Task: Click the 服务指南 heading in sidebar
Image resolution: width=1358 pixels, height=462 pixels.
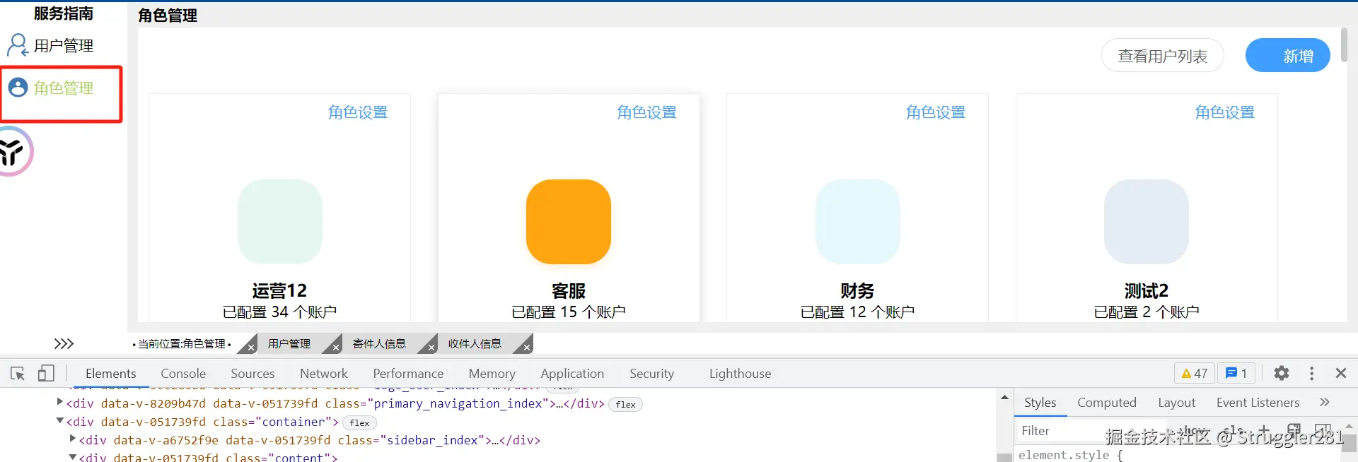Action: point(63,13)
